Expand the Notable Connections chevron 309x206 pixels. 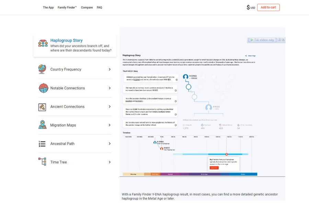coord(110,88)
